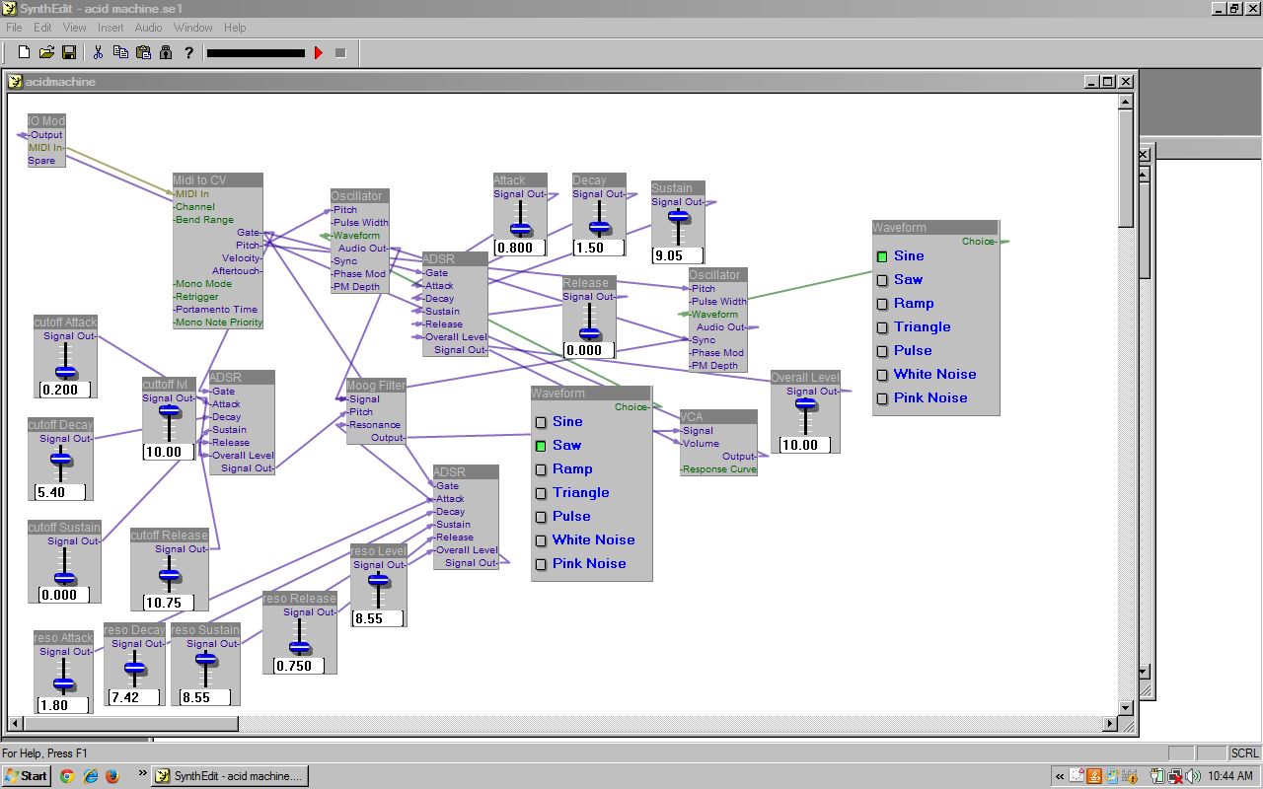Image resolution: width=1263 pixels, height=789 pixels.
Task: Save project with the floppy disk icon
Action: tap(69, 52)
